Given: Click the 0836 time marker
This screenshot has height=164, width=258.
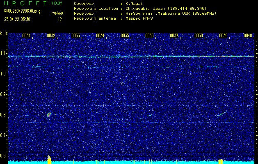Looking at the screenshot, I should 149,36.
